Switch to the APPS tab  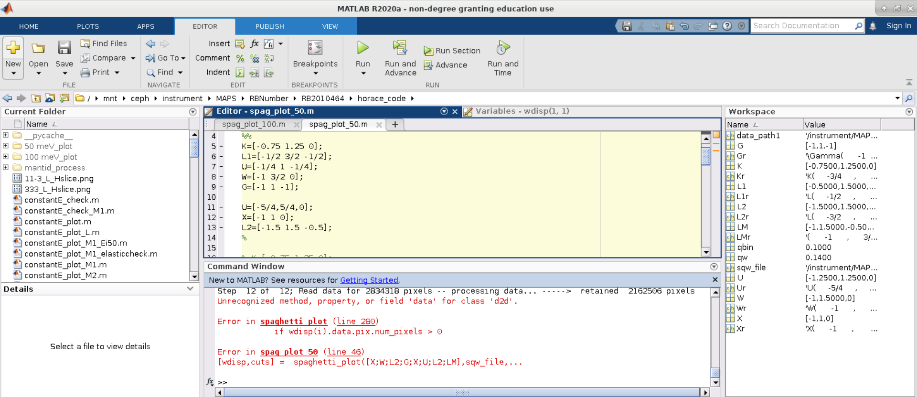click(146, 26)
